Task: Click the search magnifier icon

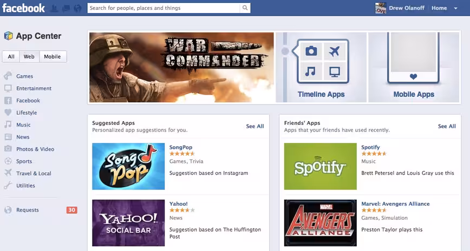Action: pyautogui.click(x=245, y=8)
